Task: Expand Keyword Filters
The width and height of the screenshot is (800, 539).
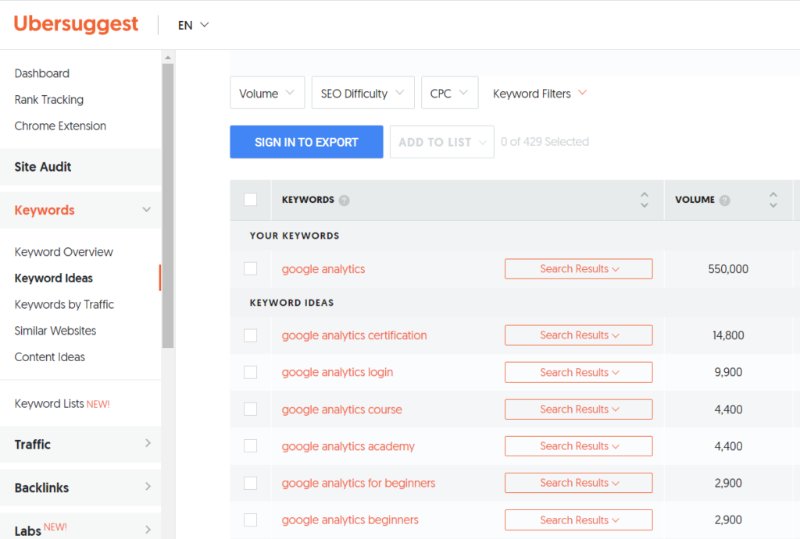Action: (540, 94)
